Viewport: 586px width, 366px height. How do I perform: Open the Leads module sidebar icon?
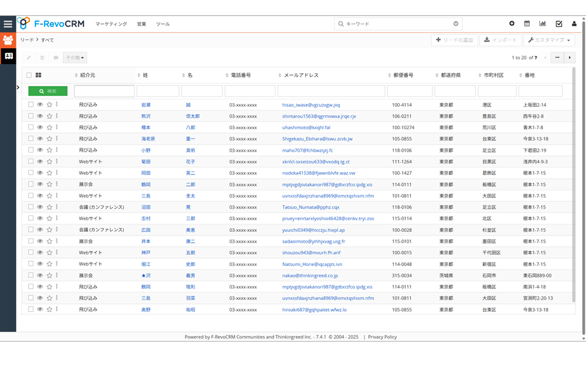click(x=8, y=40)
